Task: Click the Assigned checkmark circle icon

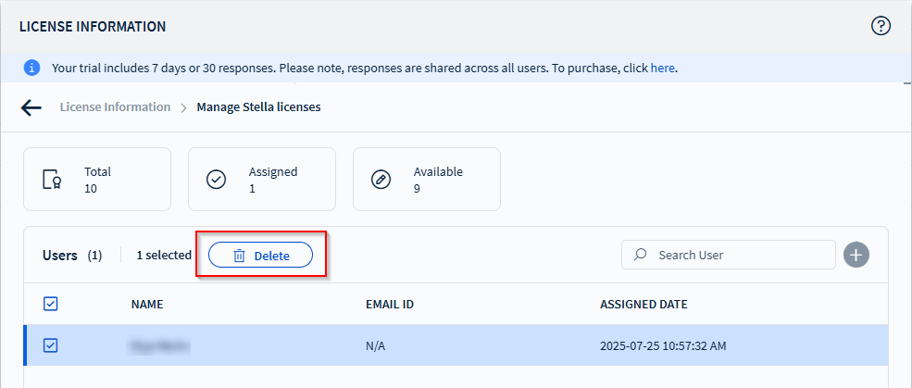Action: 217,180
